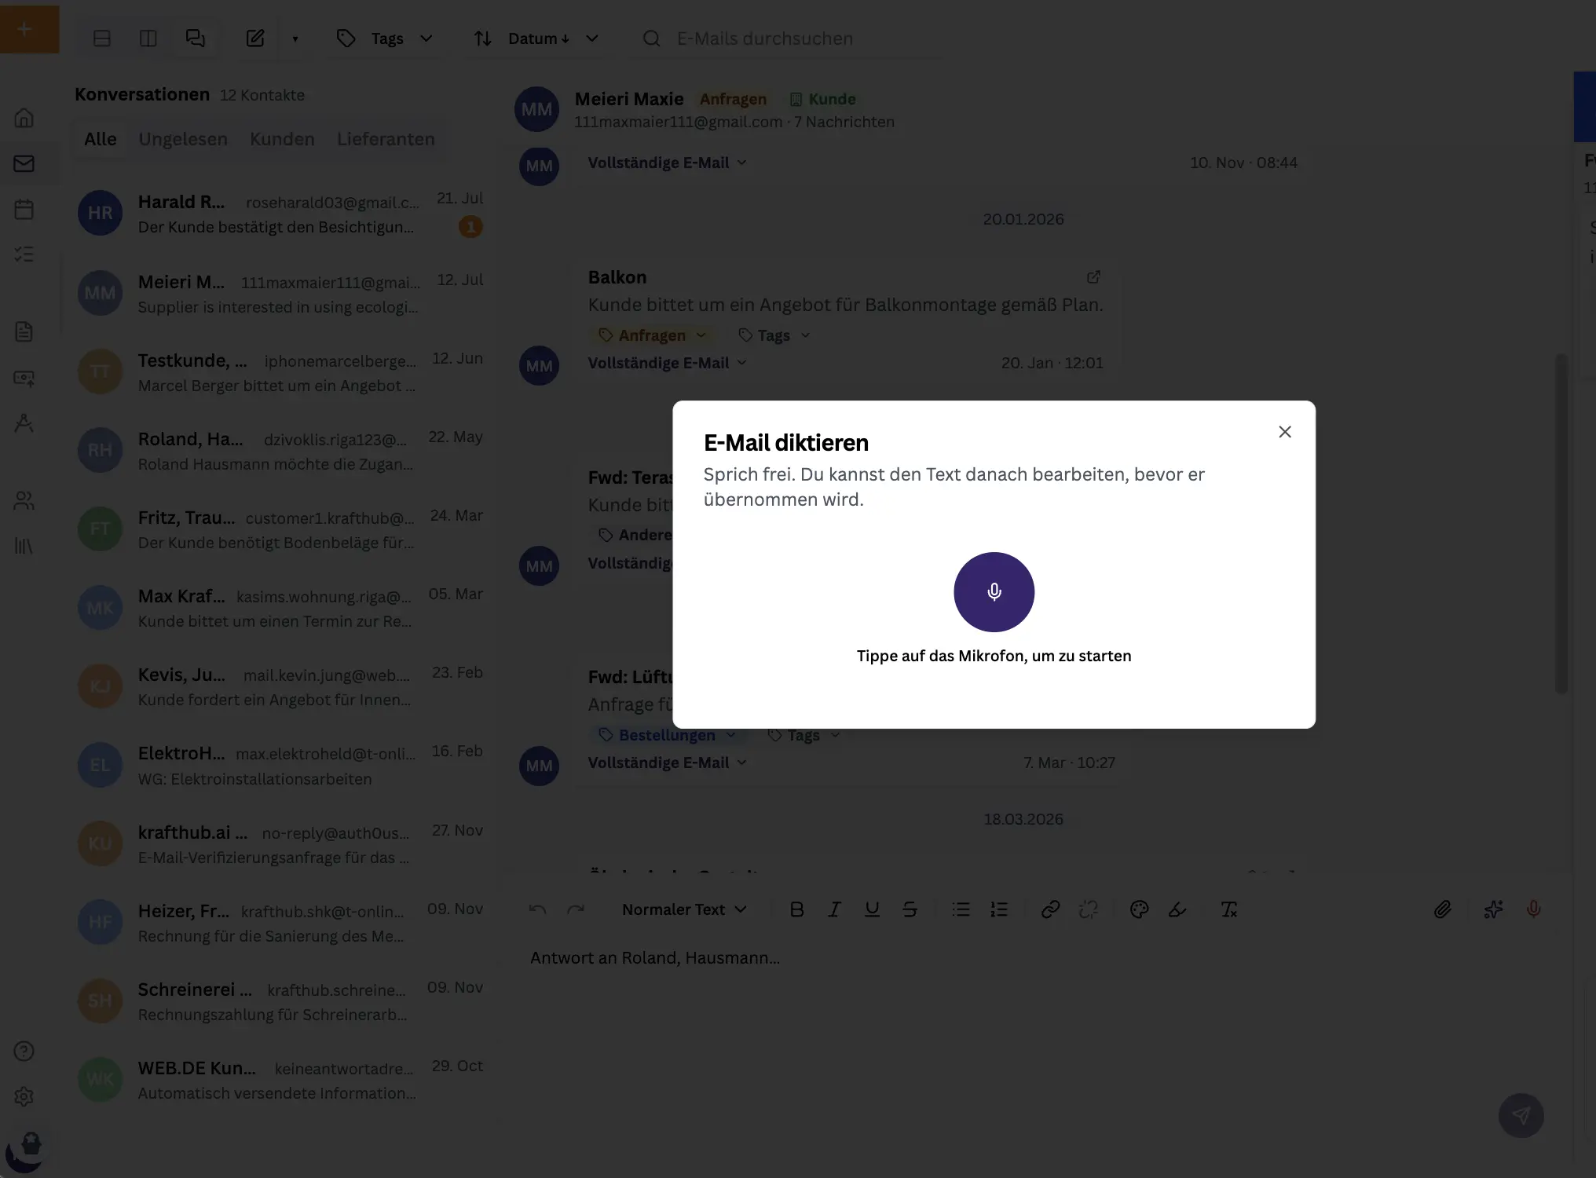Open ElektroH... conversation
This screenshot has width=1596, height=1178.
(x=280, y=765)
